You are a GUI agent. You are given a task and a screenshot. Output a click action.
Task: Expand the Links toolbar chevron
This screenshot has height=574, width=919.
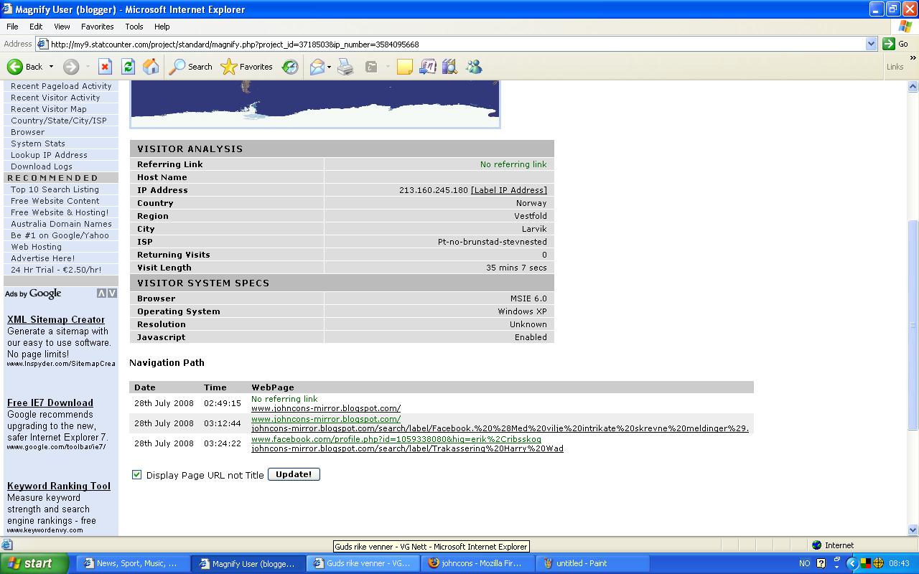913,58
